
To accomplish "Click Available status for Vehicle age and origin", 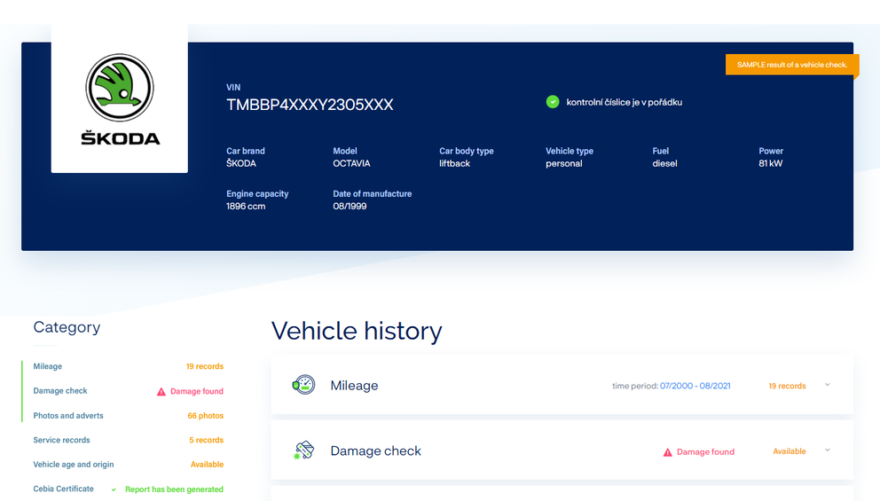I will pos(207,465).
